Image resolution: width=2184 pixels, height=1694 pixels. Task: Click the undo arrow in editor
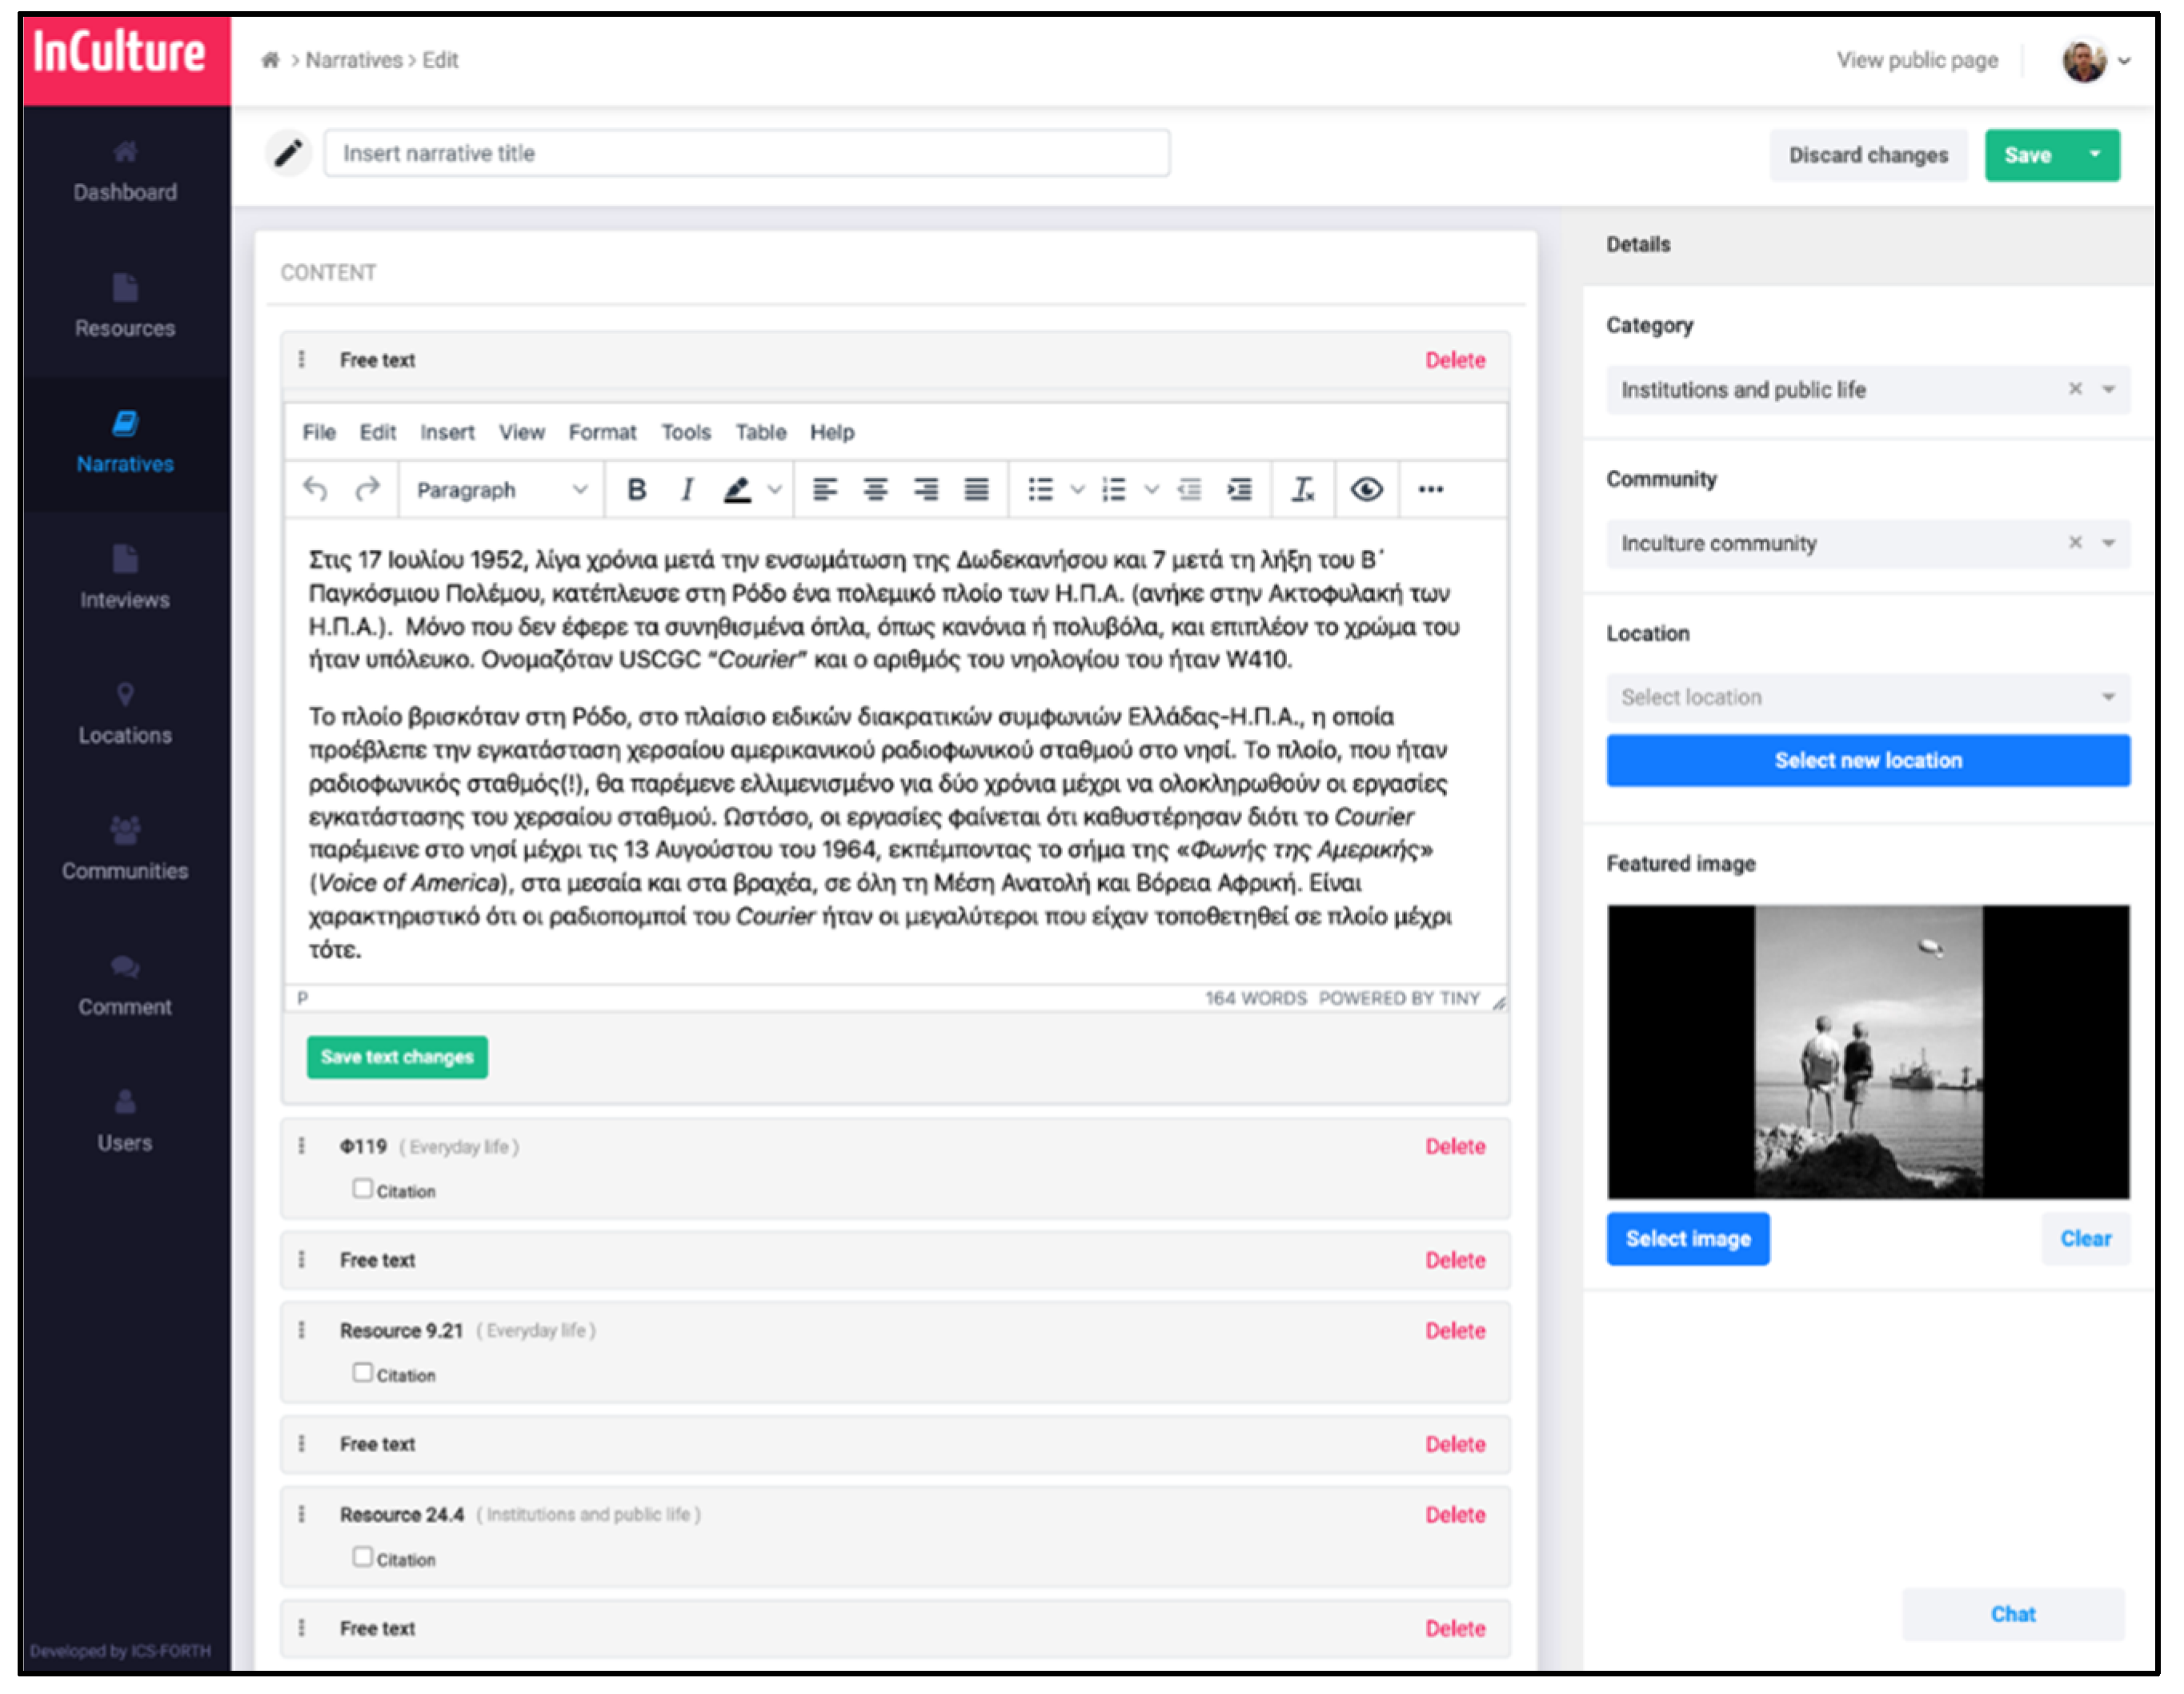[315, 490]
